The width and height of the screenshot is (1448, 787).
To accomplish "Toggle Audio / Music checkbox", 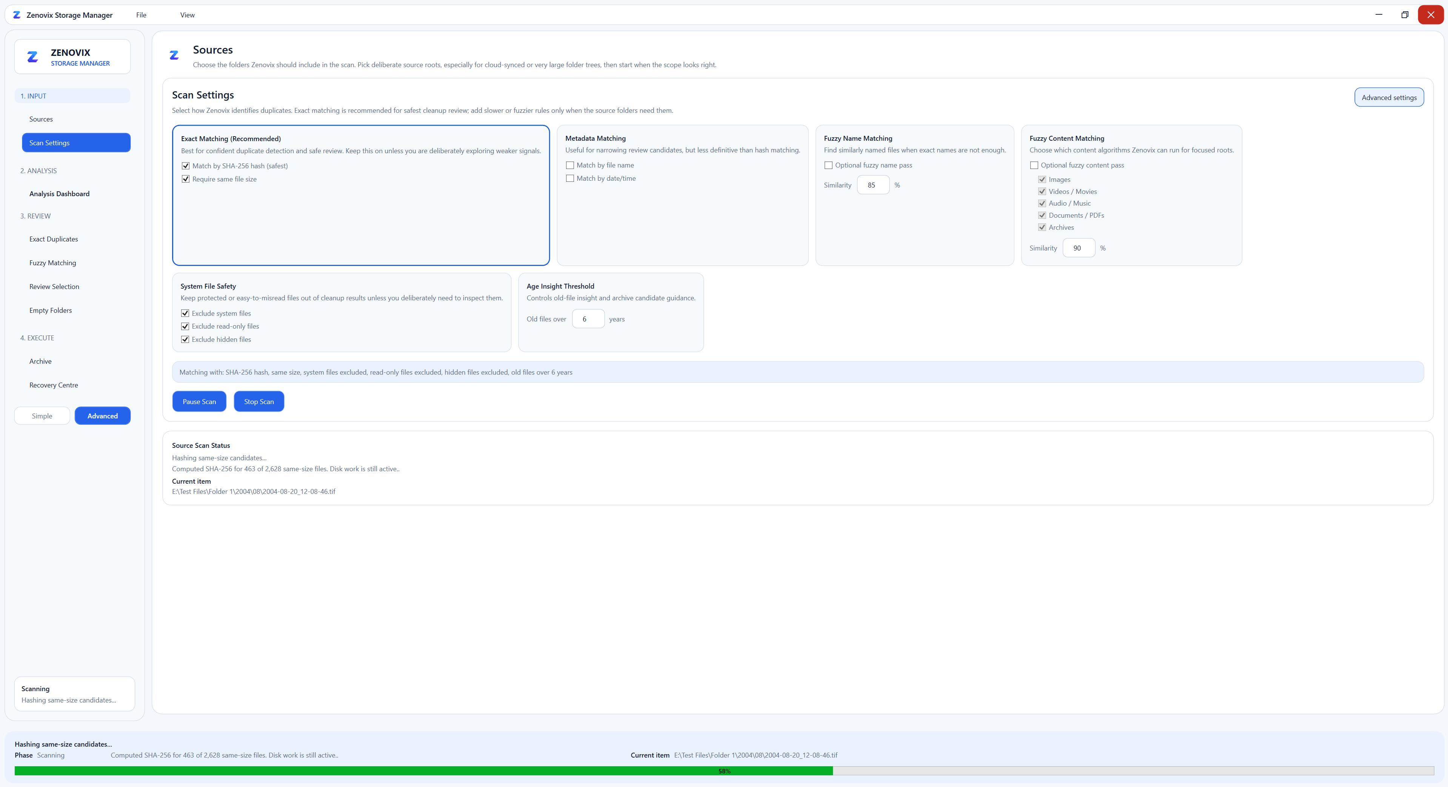I will coord(1042,203).
